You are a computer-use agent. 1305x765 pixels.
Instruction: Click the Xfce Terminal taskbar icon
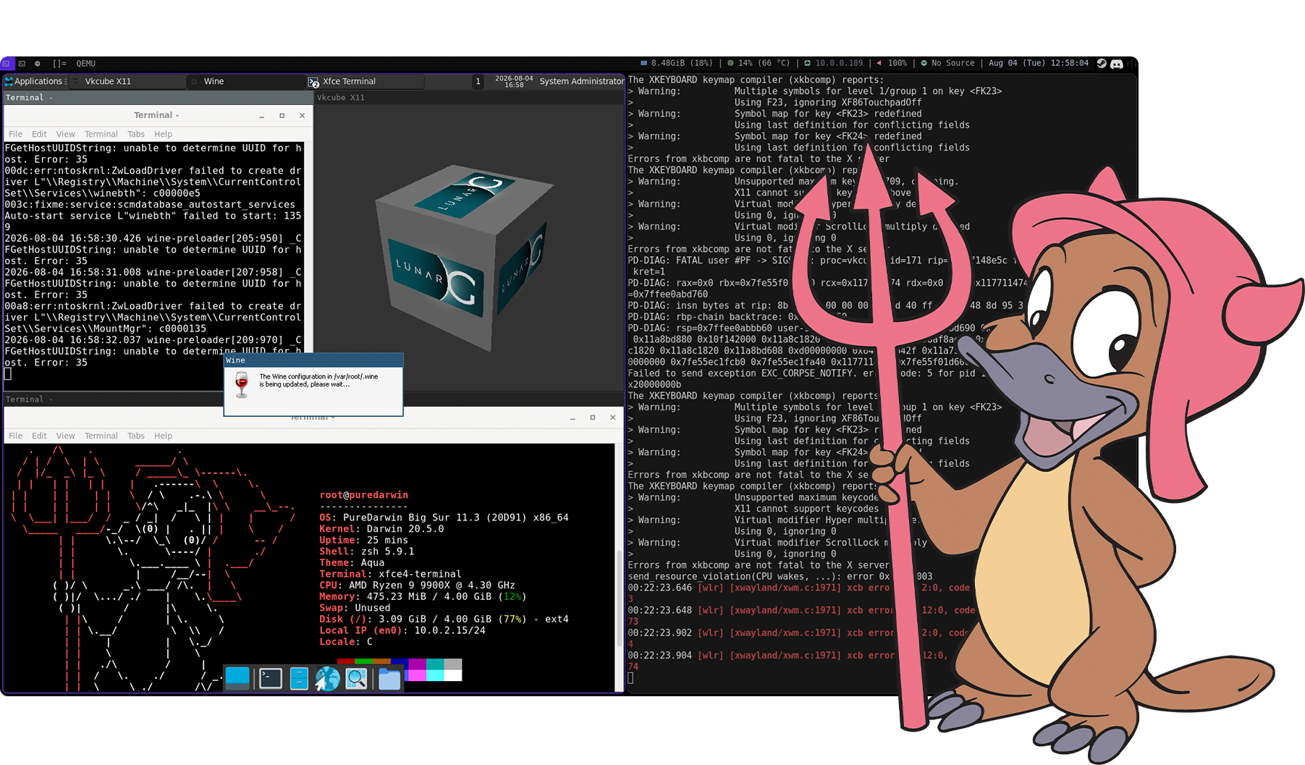(313, 82)
